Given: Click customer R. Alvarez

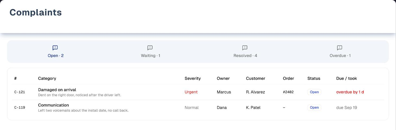Looking at the screenshot, I should click(x=255, y=92).
